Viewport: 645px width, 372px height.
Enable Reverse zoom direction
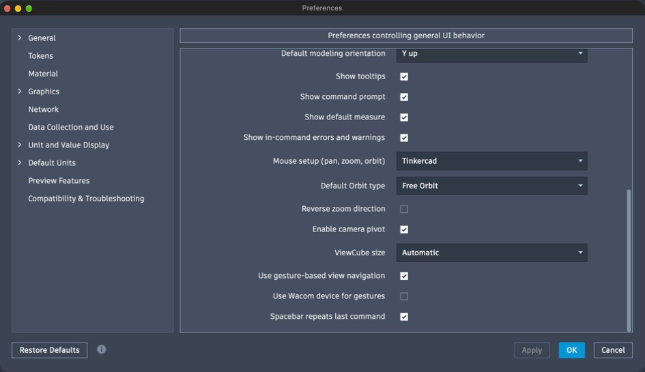coord(404,209)
